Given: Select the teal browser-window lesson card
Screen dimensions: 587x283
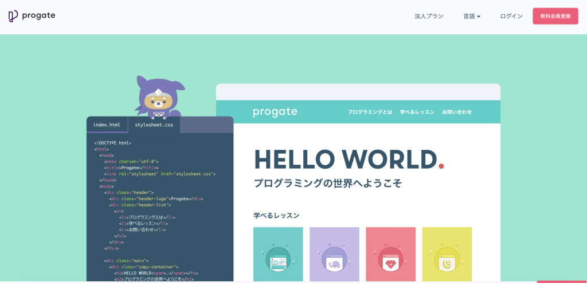Looking at the screenshot, I should (x=278, y=254).
